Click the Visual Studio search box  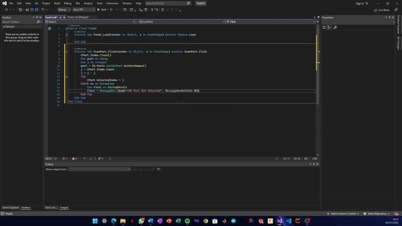tap(168, 3)
